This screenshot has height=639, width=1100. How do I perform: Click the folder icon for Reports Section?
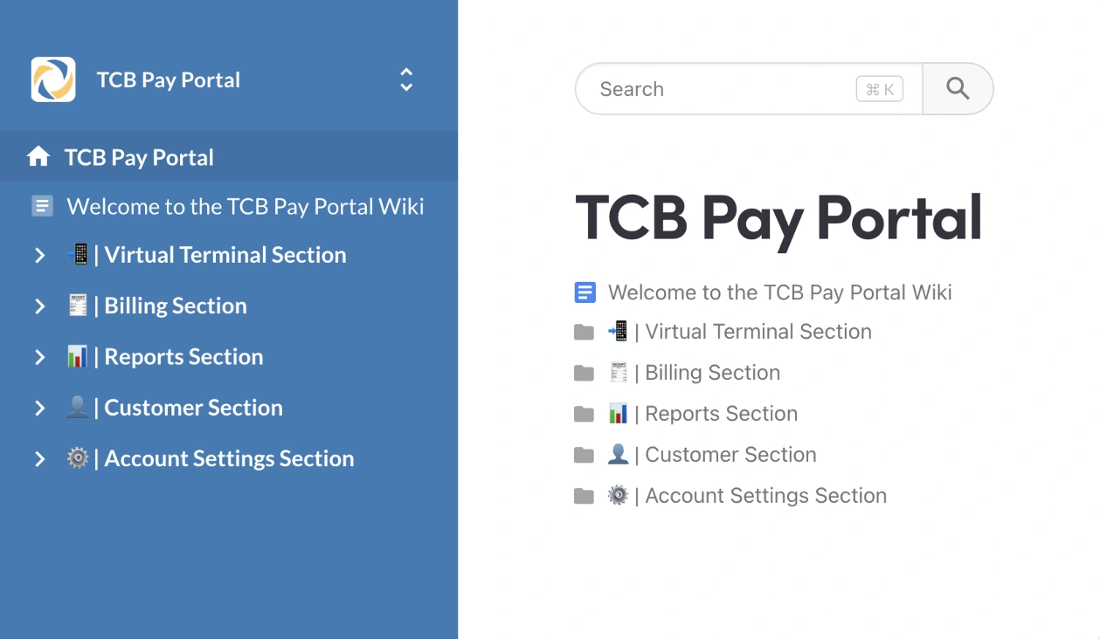tap(584, 414)
